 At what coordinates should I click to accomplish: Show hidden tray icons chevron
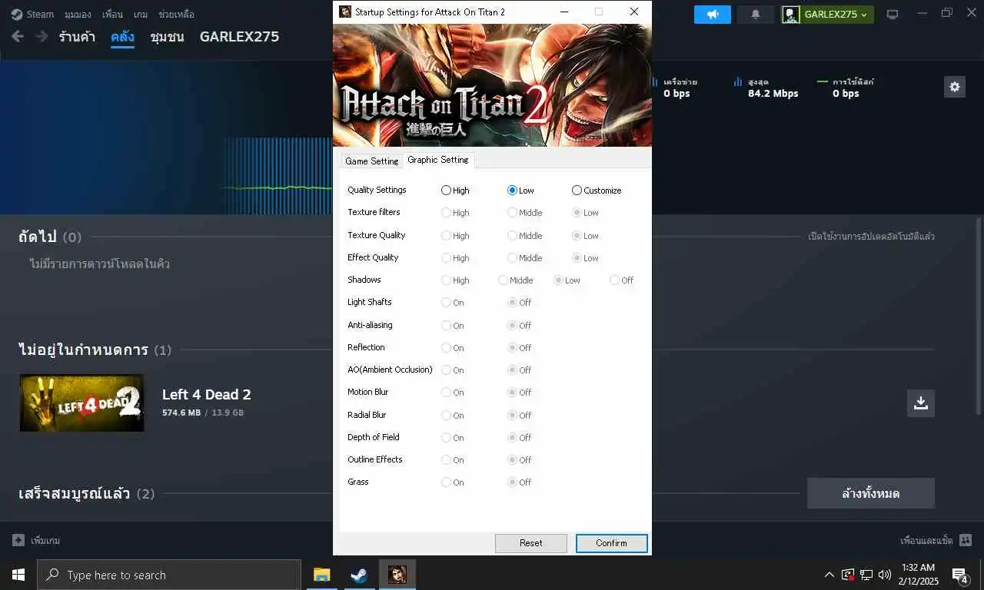tap(829, 575)
